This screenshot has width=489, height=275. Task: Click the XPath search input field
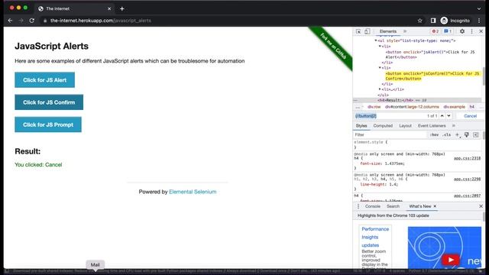click(390, 116)
